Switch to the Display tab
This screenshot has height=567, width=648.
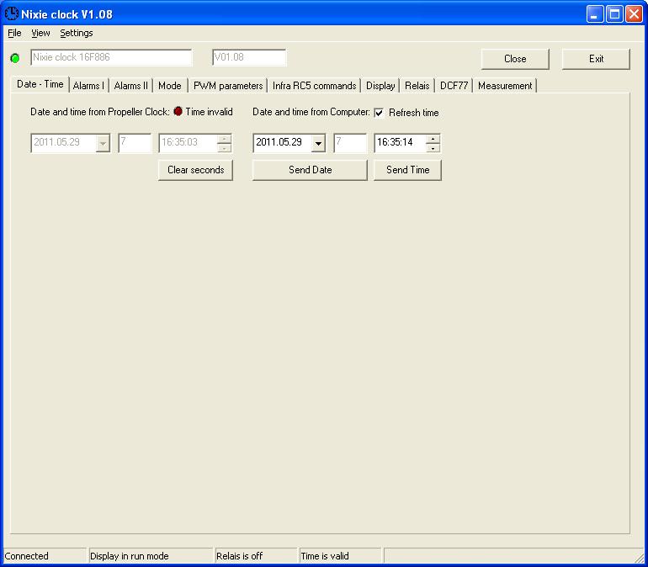point(380,86)
